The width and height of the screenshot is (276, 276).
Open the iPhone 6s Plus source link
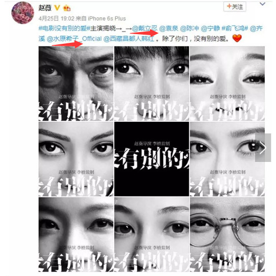pos(107,18)
